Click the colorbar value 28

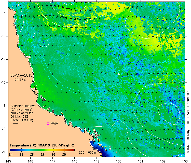point(53,155)
